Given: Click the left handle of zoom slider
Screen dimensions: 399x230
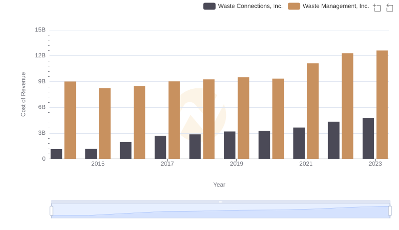Looking at the screenshot, I should [x=51, y=211].
